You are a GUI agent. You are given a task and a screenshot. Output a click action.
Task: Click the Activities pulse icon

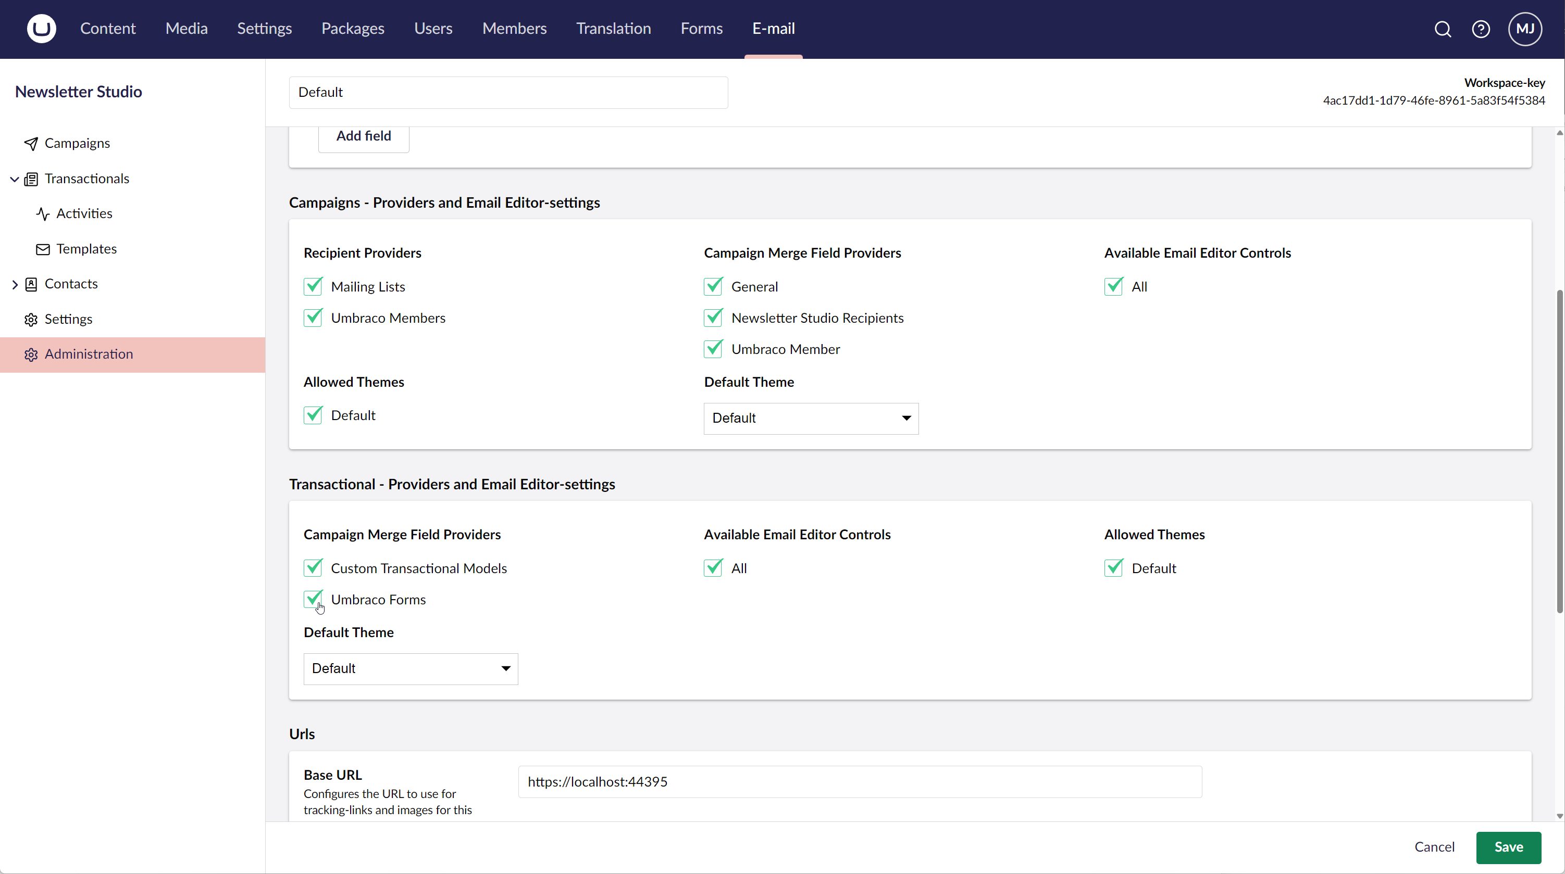tap(43, 214)
